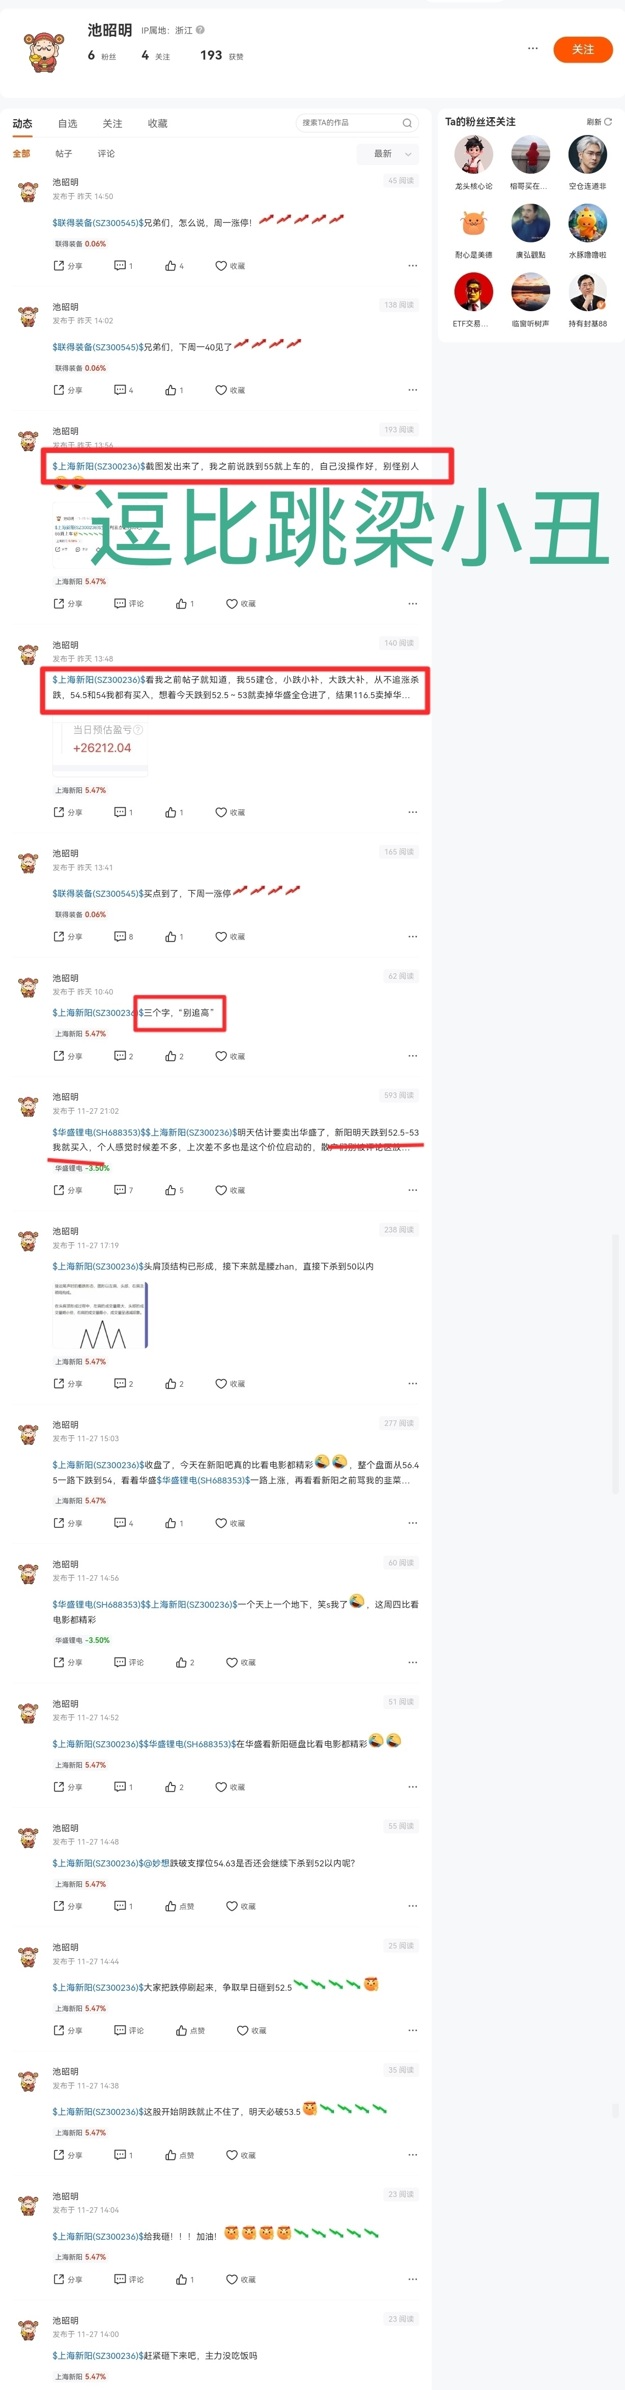
Task: Refresh Ta的粉丝还关注 list via 刷新
Action: pos(599,122)
